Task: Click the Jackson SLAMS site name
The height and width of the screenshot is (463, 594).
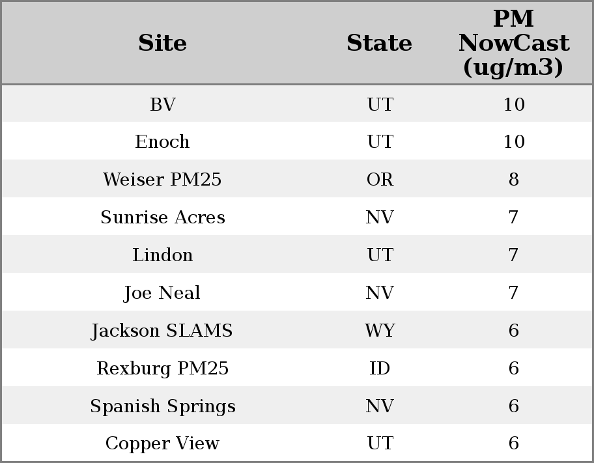Action: (162, 330)
